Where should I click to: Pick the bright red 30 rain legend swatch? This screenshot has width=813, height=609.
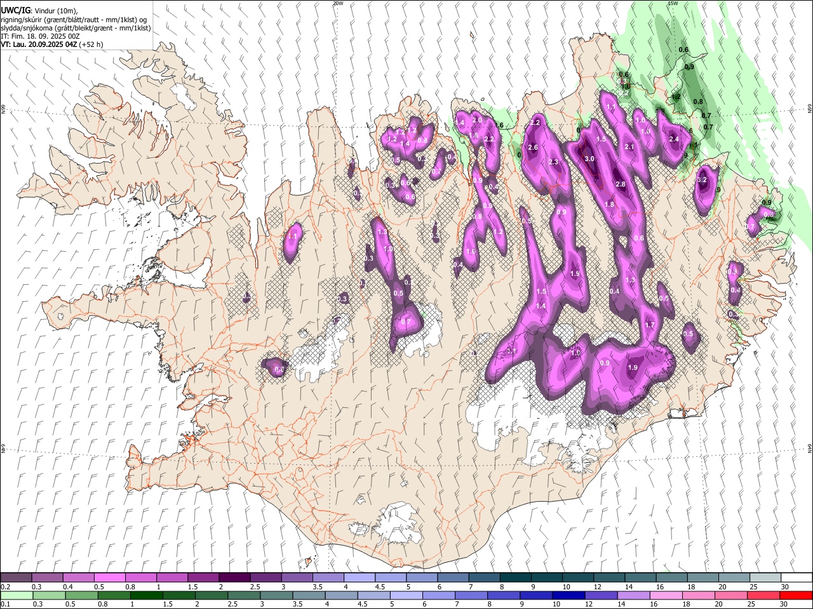coord(796,596)
